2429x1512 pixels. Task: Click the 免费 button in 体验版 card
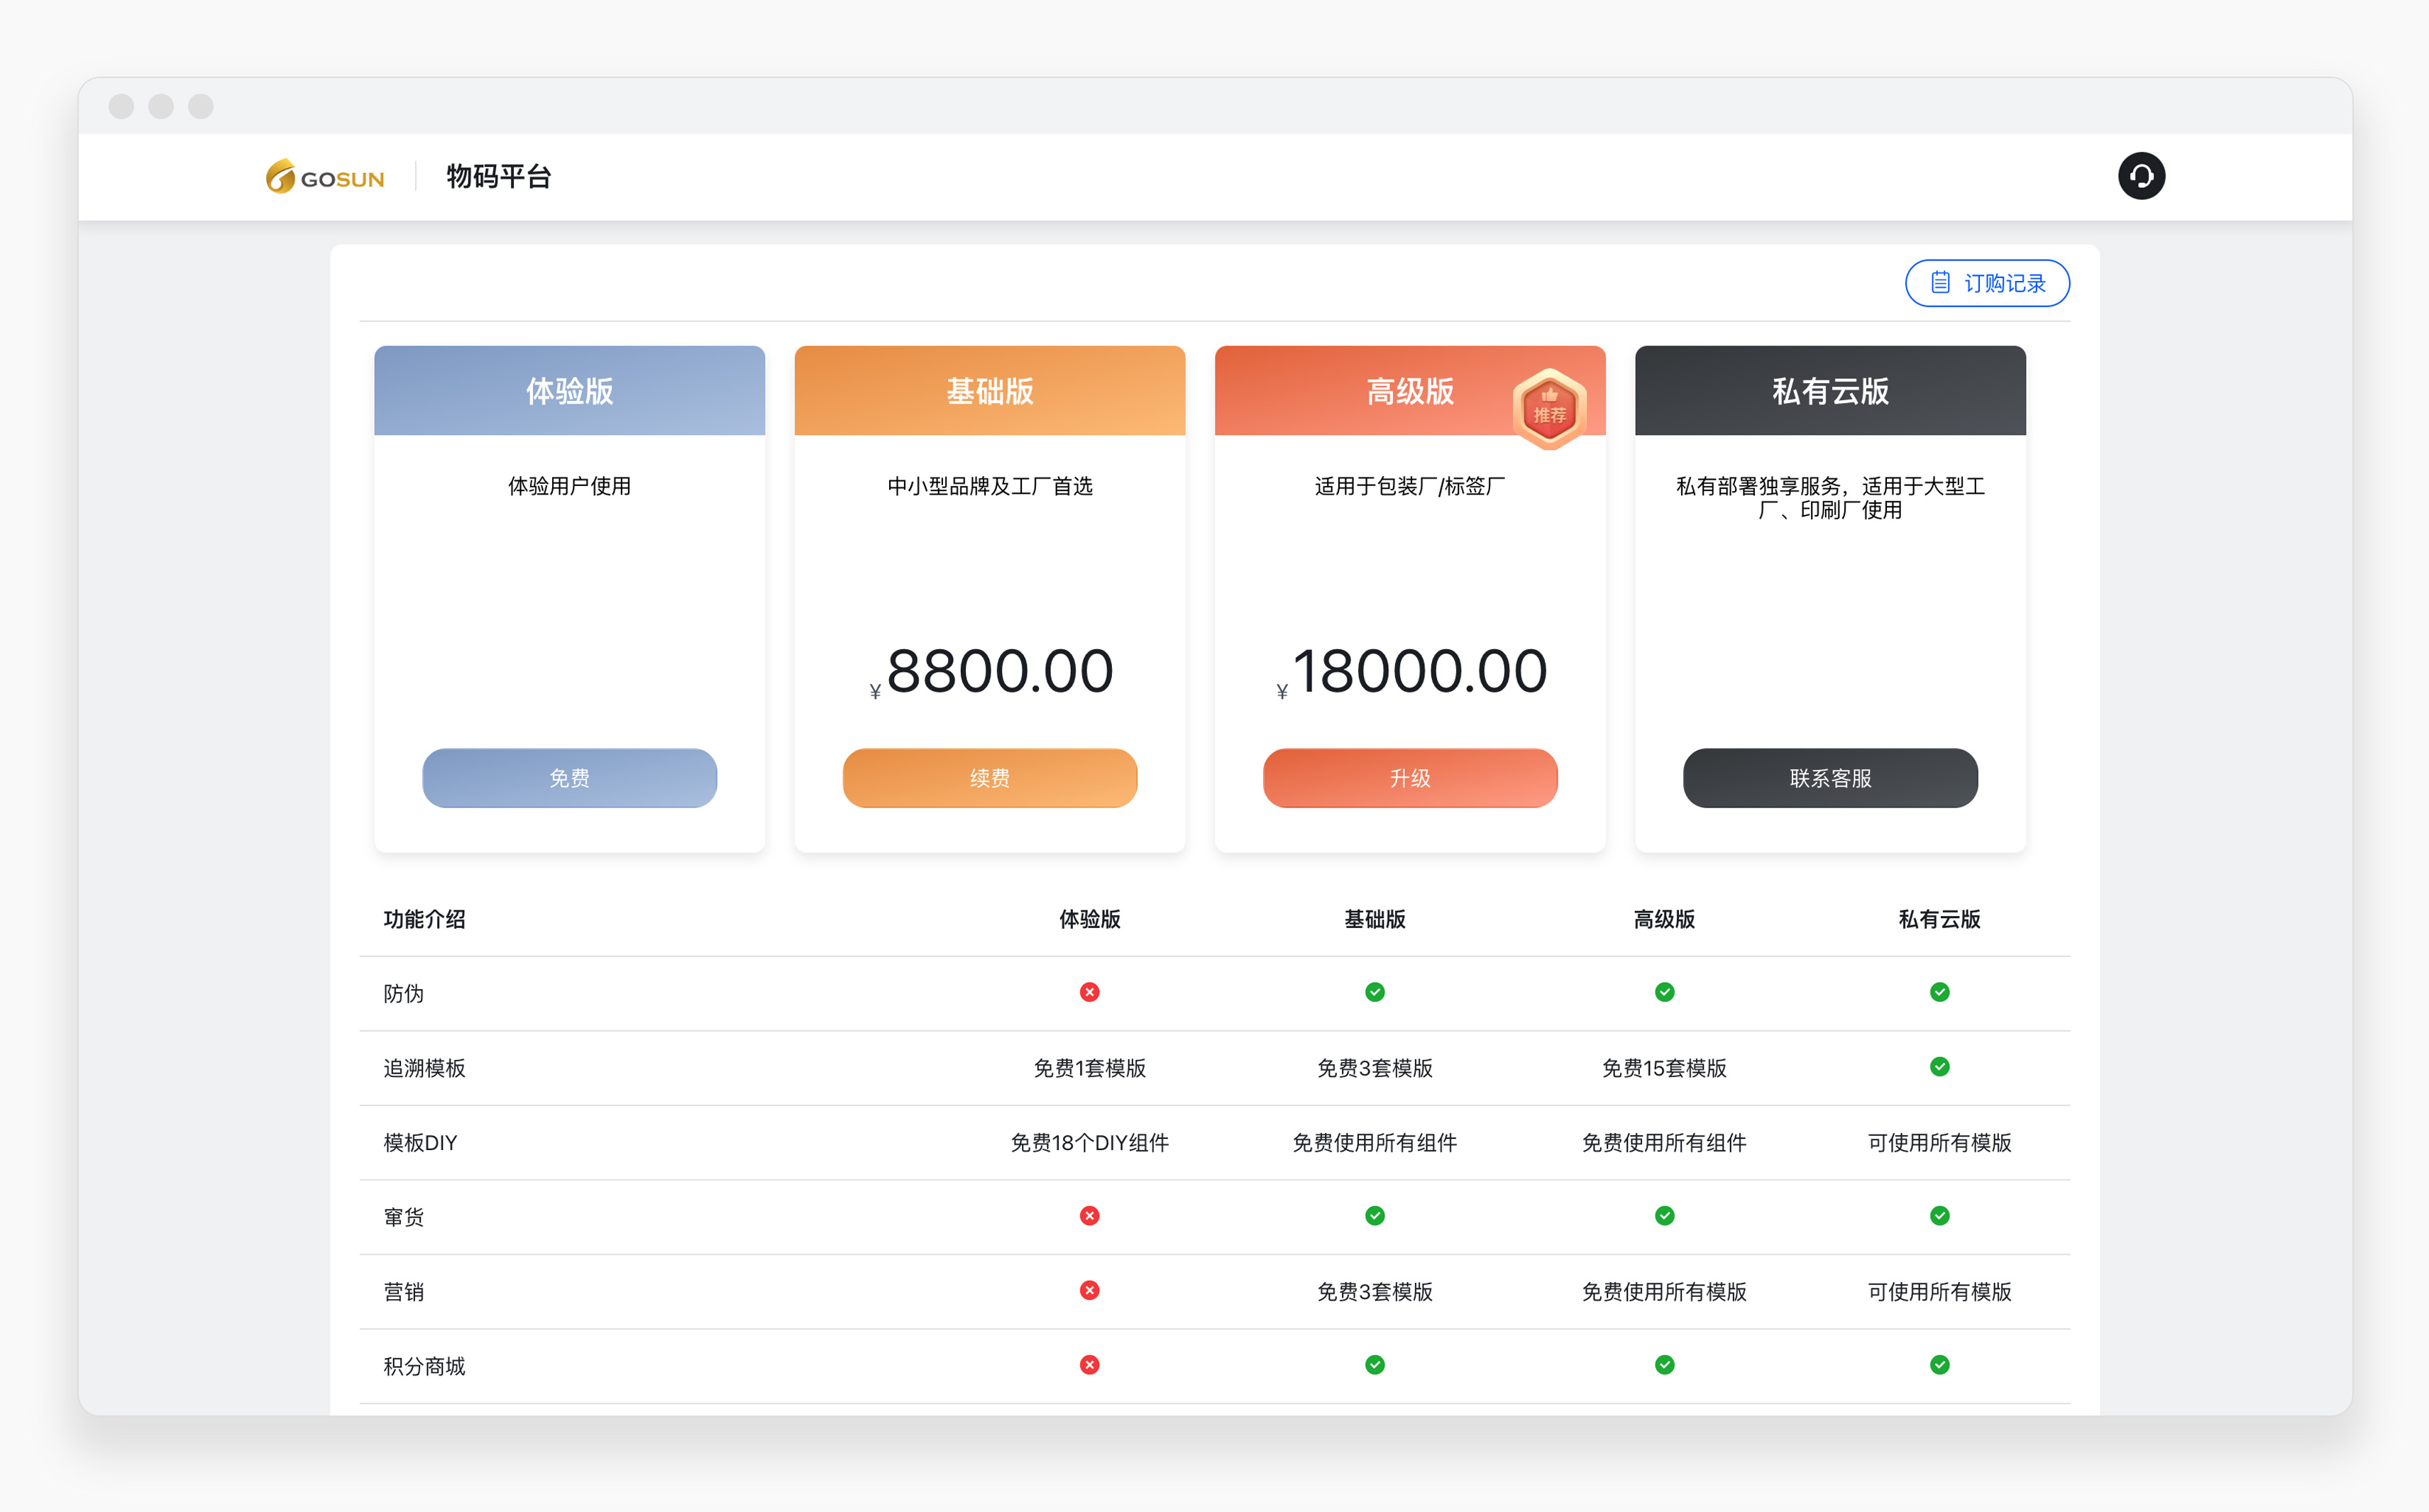(569, 777)
